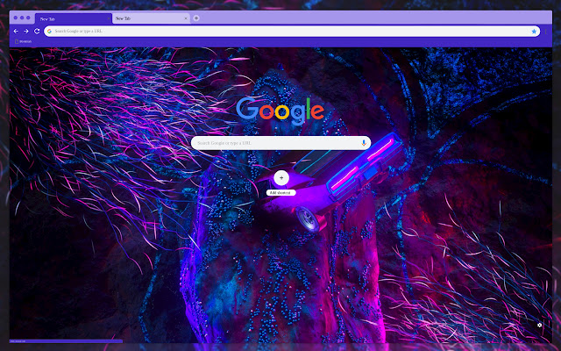Viewport: 561px width, 351px height.
Task: Click the red window close dot
Action: click(16, 18)
